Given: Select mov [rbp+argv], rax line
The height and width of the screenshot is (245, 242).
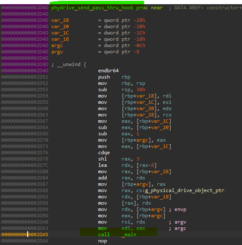Looking at the screenshot, I should (x=132, y=184).
